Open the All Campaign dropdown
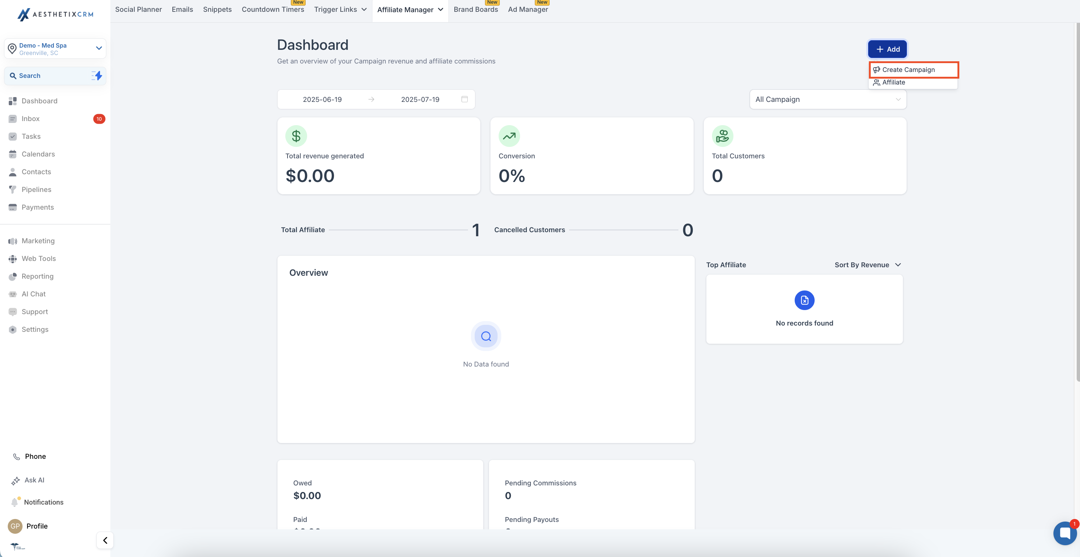The image size is (1080, 557). coord(828,99)
